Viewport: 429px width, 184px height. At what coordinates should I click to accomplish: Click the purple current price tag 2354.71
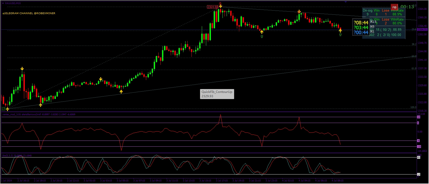(422, 30)
